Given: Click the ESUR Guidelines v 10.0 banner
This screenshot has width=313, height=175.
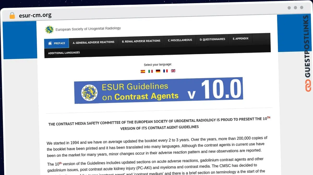Looking at the screenshot, I should tap(159, 90).
